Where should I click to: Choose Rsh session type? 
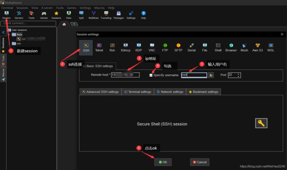(x=112, y=48)
